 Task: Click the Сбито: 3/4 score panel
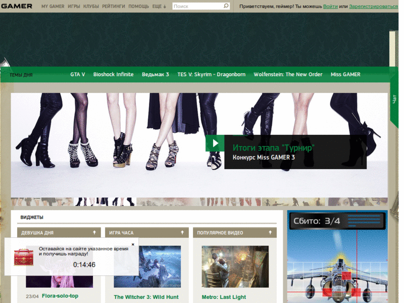(337, 221)
